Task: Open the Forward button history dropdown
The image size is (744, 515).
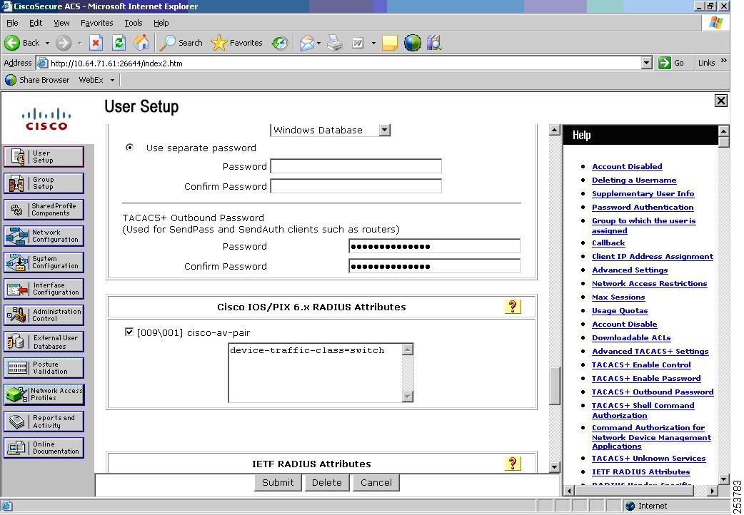Action: [80, 43]
